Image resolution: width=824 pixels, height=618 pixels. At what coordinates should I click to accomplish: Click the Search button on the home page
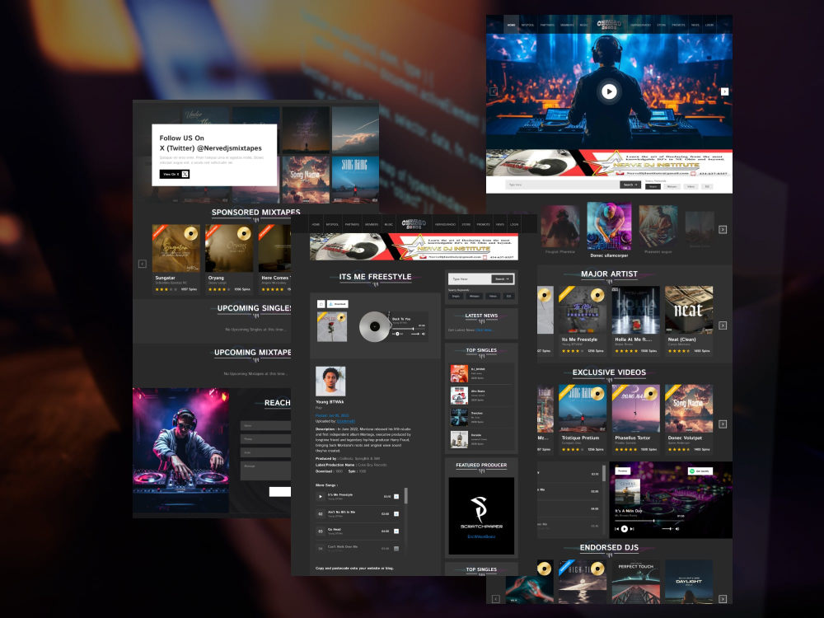pos(630,185)
